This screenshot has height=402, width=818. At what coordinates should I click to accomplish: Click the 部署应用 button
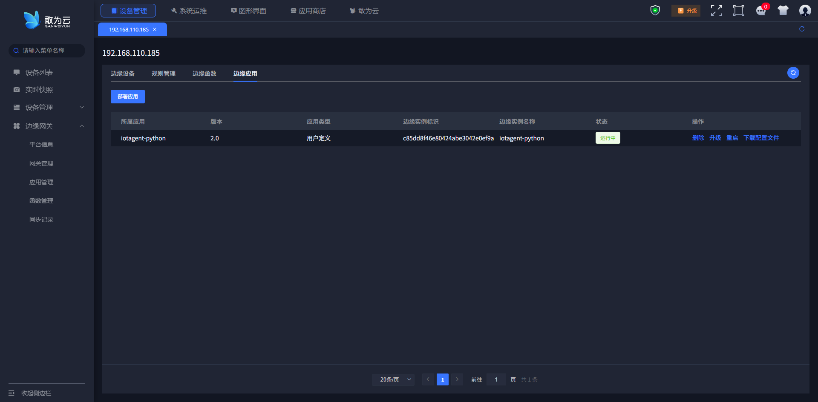click(127, 97)
